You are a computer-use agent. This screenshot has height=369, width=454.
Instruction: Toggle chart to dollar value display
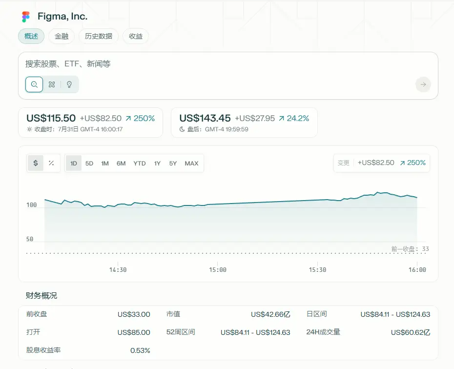[36, 163]
